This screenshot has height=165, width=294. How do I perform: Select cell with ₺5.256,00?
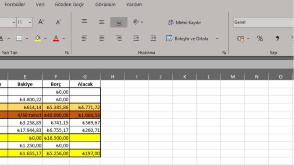[56, 153]
